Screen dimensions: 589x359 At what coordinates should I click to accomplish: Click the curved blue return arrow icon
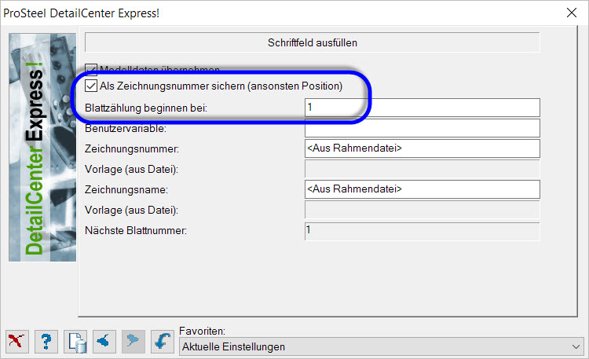(x=163, y=342)
